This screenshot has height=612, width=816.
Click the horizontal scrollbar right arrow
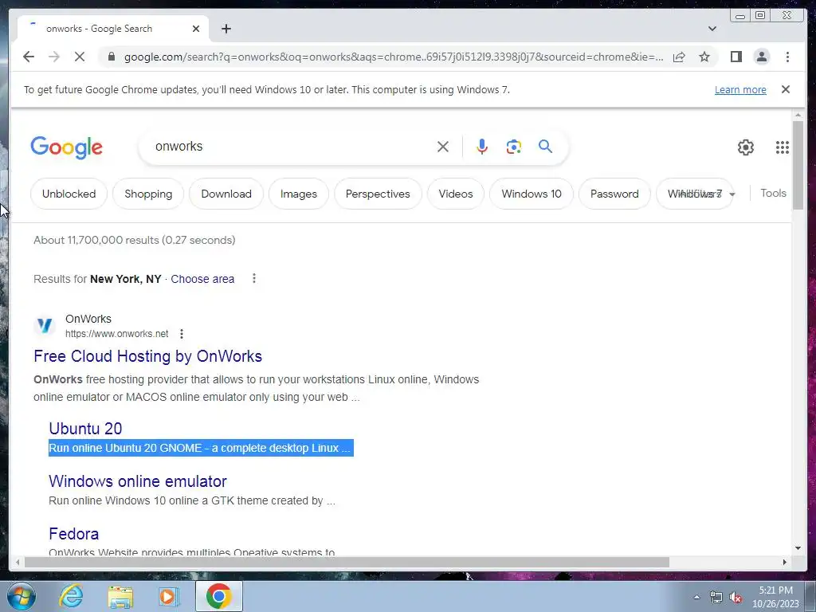pyautogui.click(x=785, y=562)
